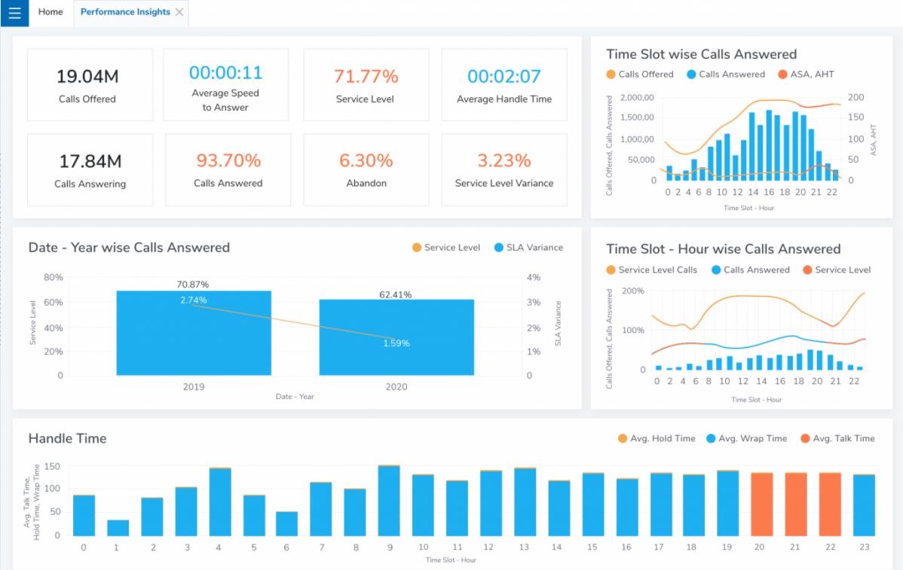Image resolution: width=903 pixels, height=570 pixels.
Task: Switch to the Home tab
Action: [x=51, y=13]
